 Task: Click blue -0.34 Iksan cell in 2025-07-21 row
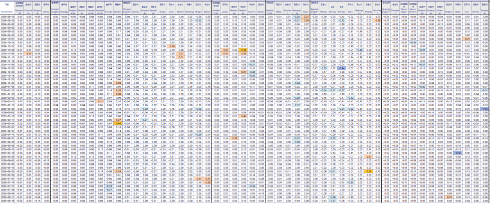(x=252, y=186)
